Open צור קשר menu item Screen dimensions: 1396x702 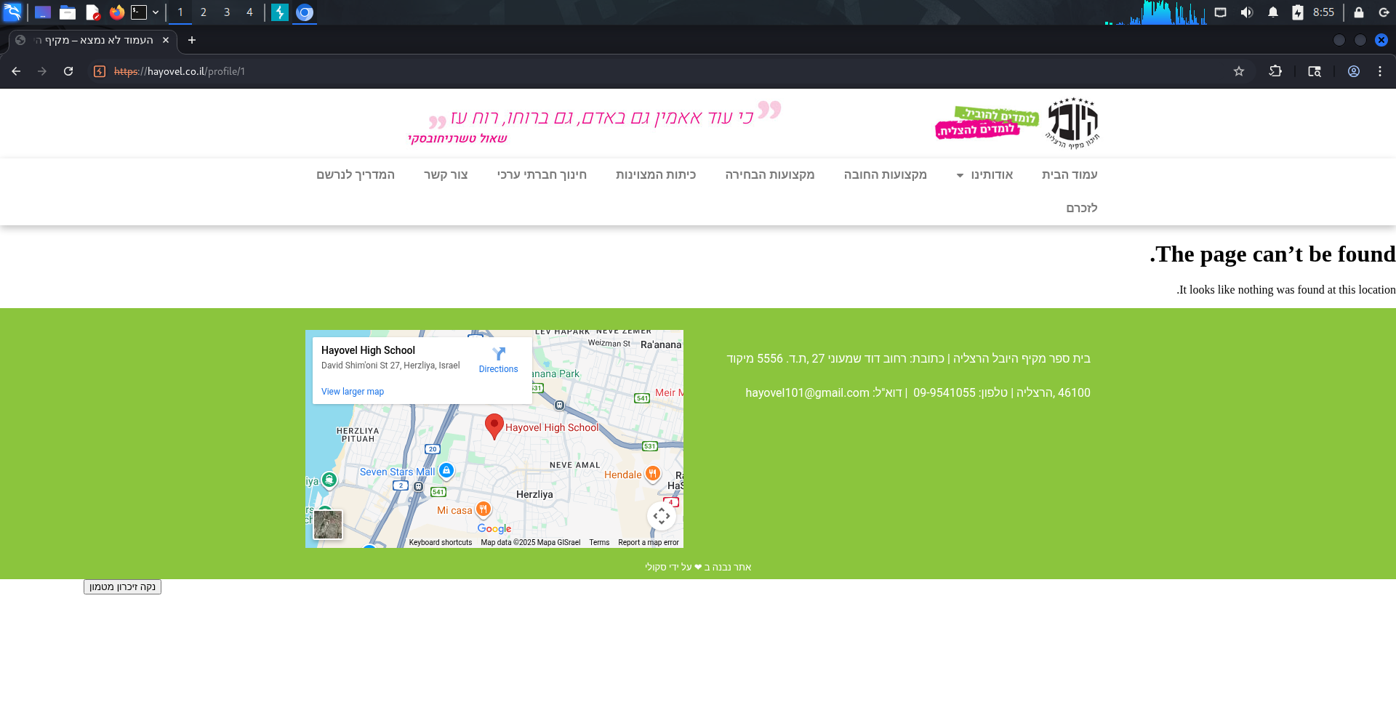tap(446, 174)
